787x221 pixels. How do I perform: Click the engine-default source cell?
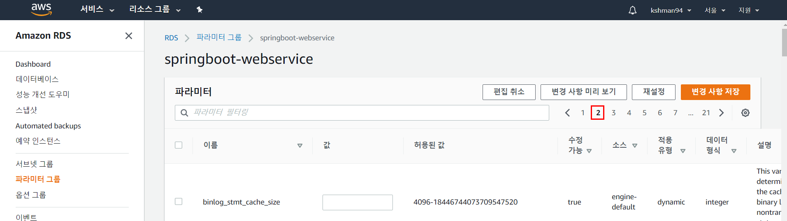point(624,202)
